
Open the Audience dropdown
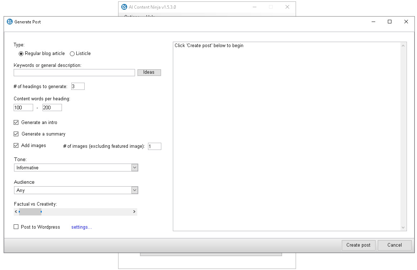(x=76, y=190)
